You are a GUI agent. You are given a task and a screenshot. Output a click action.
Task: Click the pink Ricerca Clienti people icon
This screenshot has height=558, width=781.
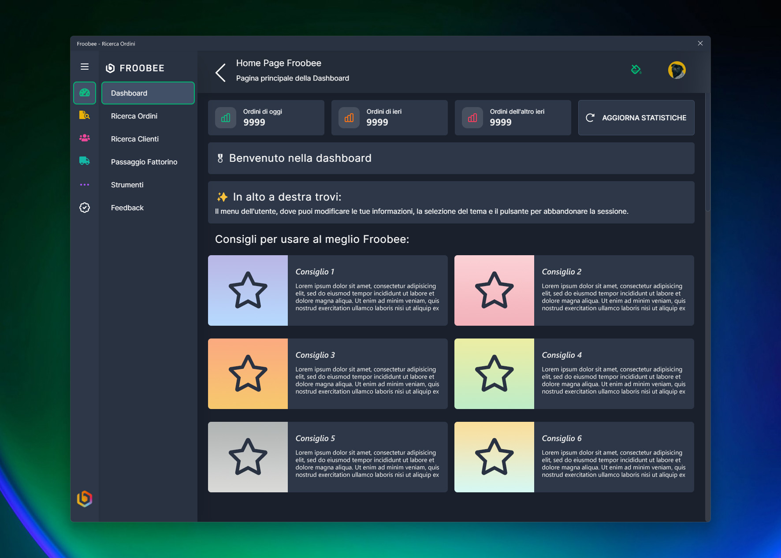click(x=85, y=138)
